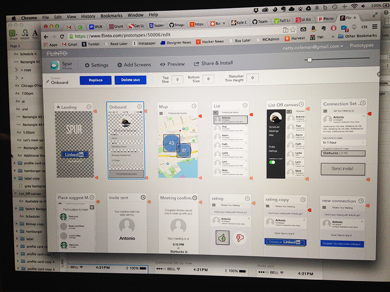Open the Apple menu
The image size is (390, 292).
tap(14, 18)
